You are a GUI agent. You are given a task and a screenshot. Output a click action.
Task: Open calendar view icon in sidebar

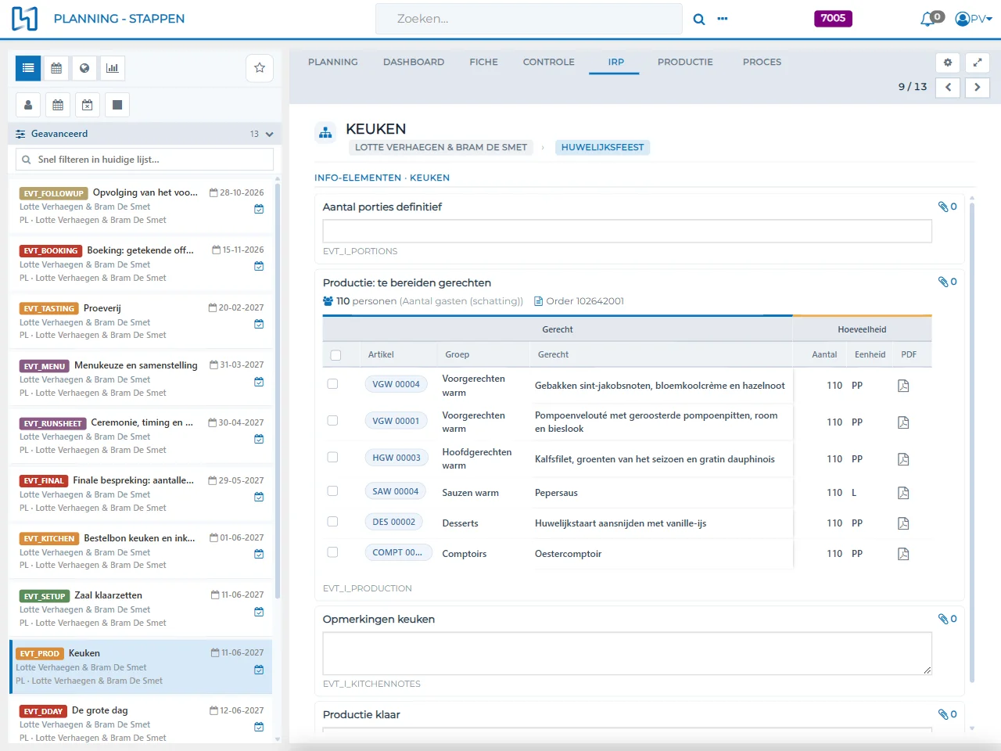coord(56,68)
